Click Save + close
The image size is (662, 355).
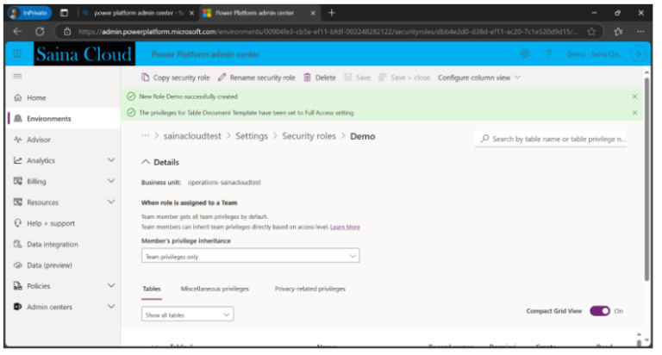(404, 78)
